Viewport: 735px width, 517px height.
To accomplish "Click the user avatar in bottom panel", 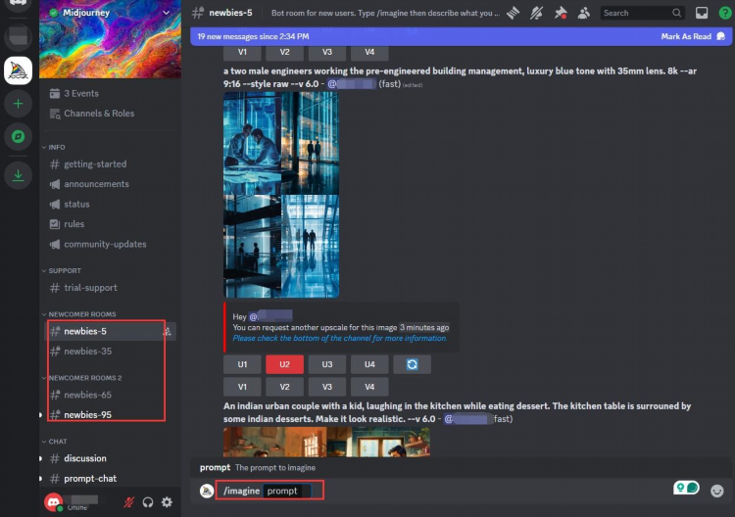I will (54, 502).
